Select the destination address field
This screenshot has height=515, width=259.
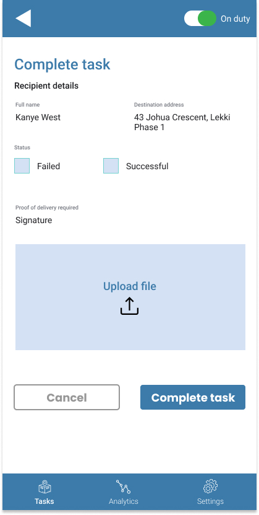[x=182, y=122]
